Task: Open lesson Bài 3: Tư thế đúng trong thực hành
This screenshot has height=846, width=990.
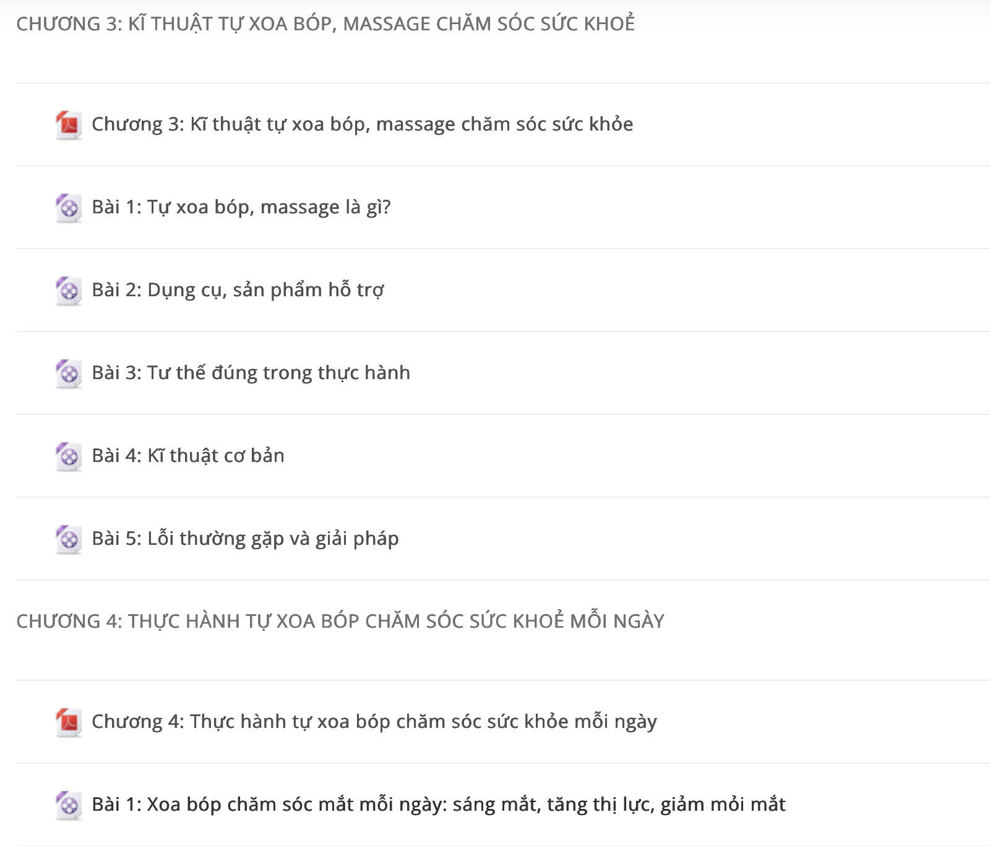Action: 251,373
